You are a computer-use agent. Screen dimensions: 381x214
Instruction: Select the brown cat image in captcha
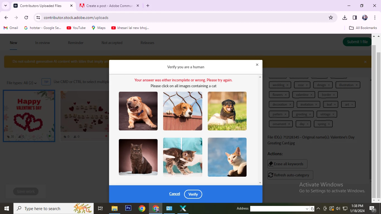(x=138, y=157)
